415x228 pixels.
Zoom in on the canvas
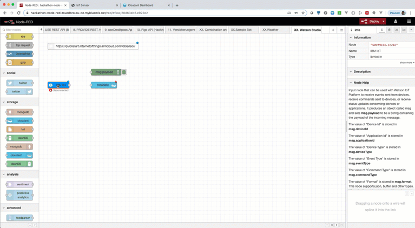337,225
